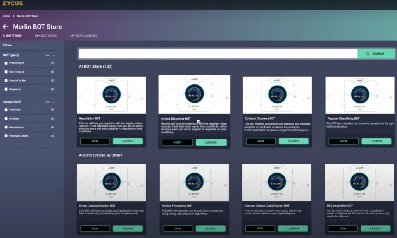Click the Request Classifying BOT title
397x238 pixels.
[343, 118]
